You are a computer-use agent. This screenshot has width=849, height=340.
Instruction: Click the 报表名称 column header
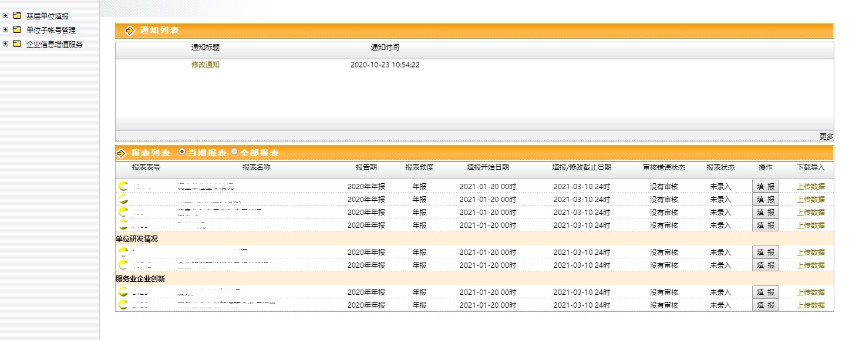(x=257, y=167)
